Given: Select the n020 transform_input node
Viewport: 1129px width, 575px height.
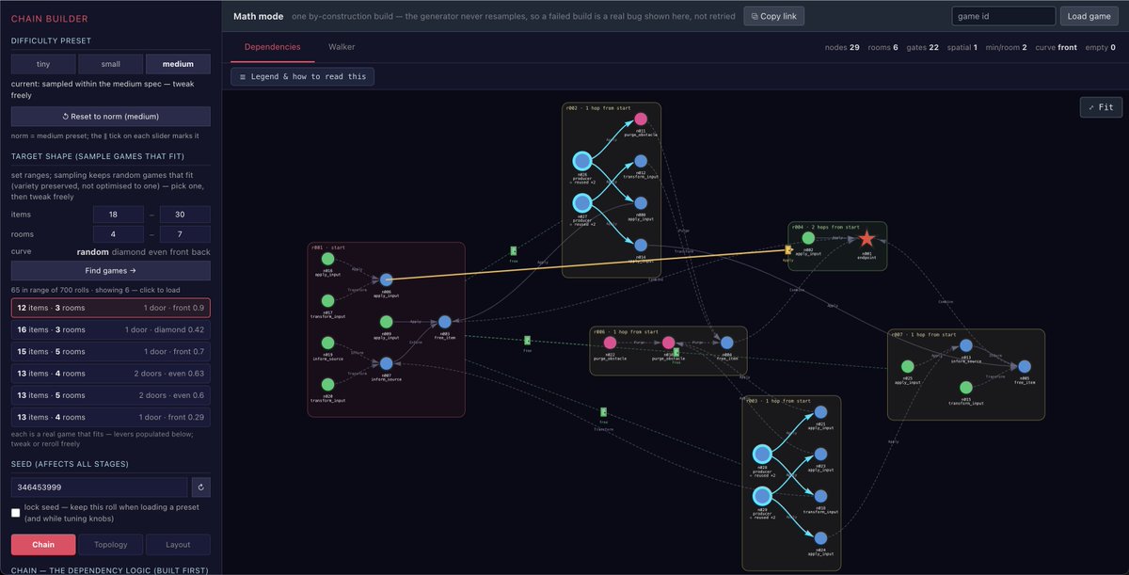Looking at the screenshot, I should tap(327, 385).
